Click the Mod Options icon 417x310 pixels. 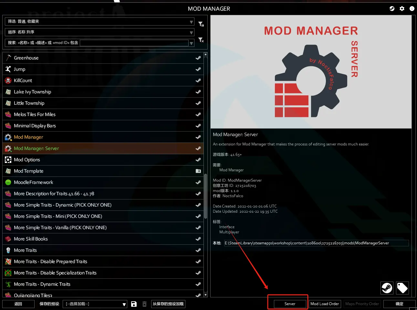pyautogui.click(x=8, y=160)
